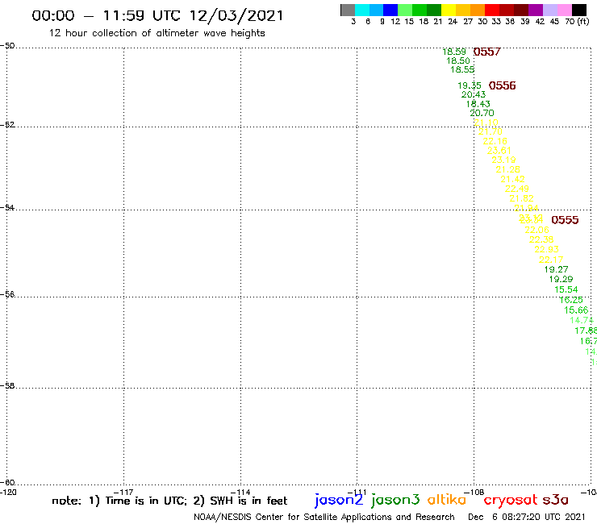Click the light green legend swatch
Screen dimensions: 597x524
point(405,10)
